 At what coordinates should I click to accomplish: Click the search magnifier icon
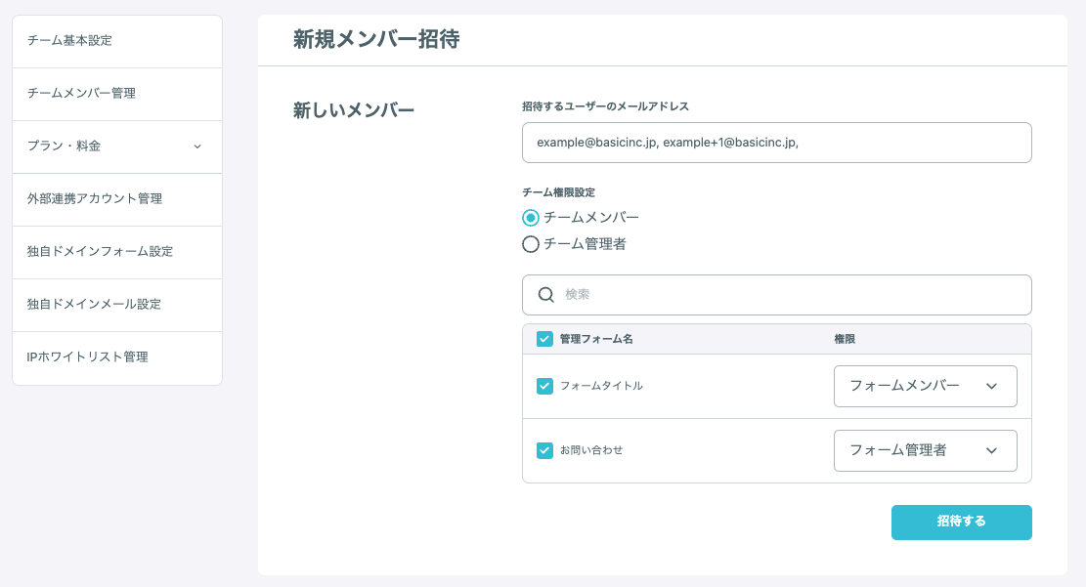coord(545,295)
